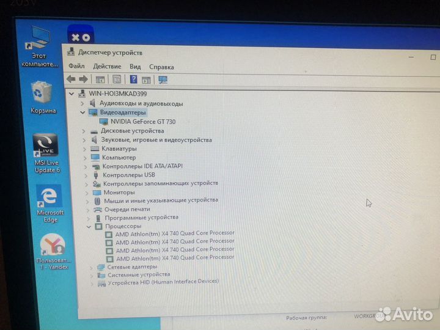
Task: Collapse the WIN-HOI3MKAD399 root node
Action: click(x=73, y=94)
